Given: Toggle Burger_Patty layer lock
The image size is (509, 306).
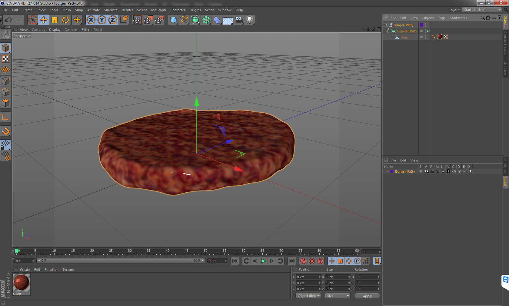Looking at the screenshot, I should (x=443, y=171).
